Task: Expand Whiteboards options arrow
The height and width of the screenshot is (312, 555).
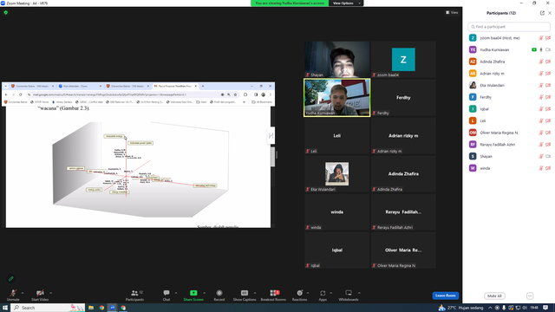Action: 359,293
